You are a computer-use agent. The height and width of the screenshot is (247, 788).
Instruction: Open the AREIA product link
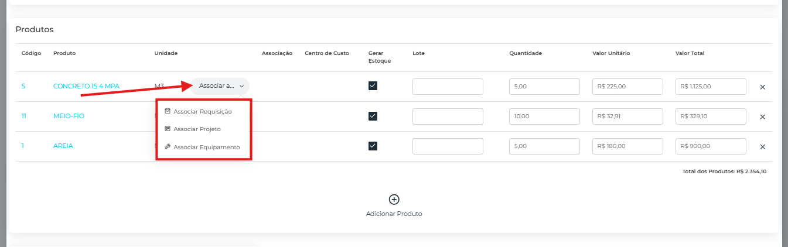click(63, 146)
